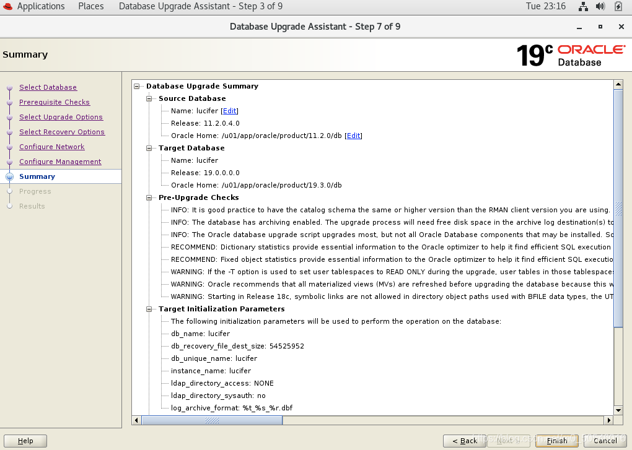Click the volume speaker icon

click(600, 6)
